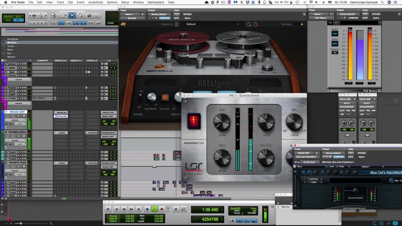The width and height of the screenshot is (402, 226).
Task: Open the Window menu
Action: coord(138,3)
